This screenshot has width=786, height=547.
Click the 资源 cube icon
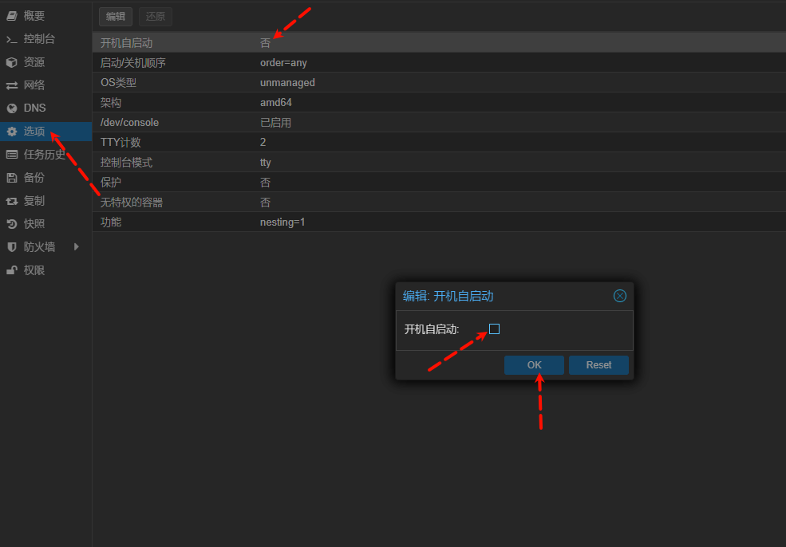[12, 62]
